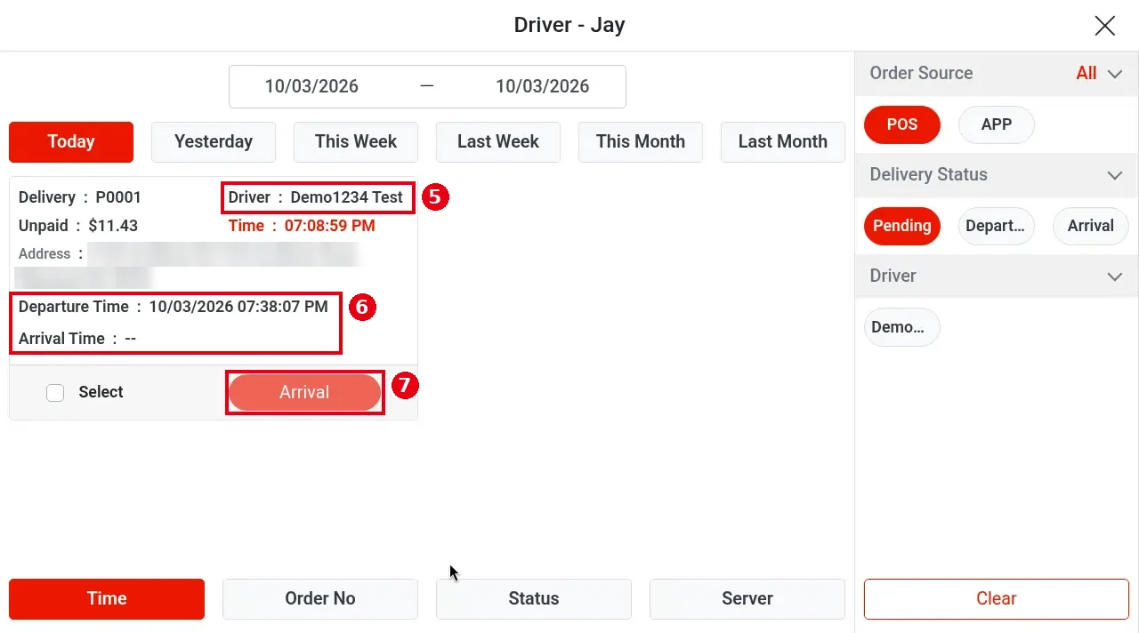Filter deliveries by This Week

click(x=356, y=142)
